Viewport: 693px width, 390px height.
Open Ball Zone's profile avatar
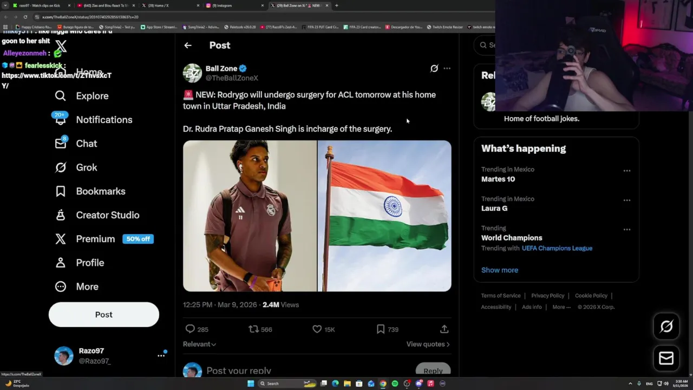(x=192, y=73)
